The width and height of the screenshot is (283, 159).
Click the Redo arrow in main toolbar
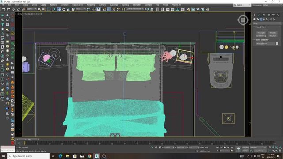coord(8,9)
